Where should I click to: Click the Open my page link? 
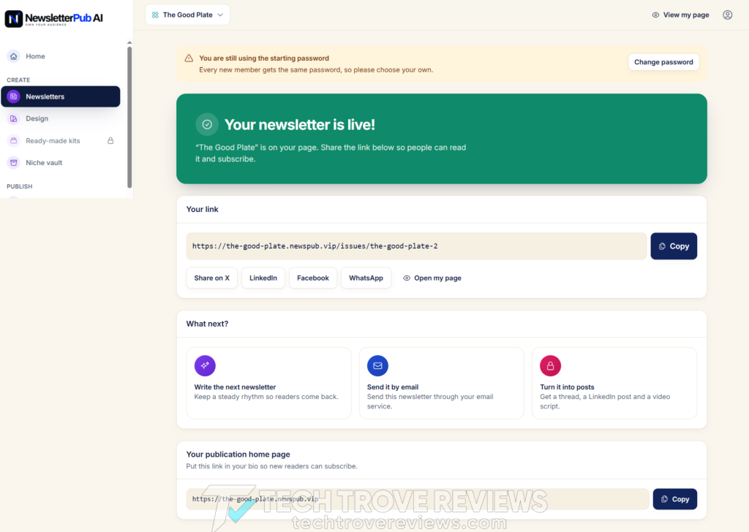click(x=432, y=278)
